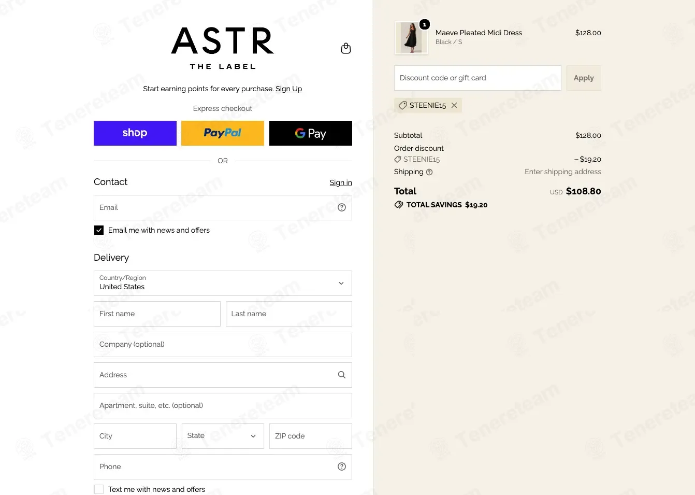695x495 pixels.
Task: Uncheck Email me with news and offers
Action: [99, 230]
